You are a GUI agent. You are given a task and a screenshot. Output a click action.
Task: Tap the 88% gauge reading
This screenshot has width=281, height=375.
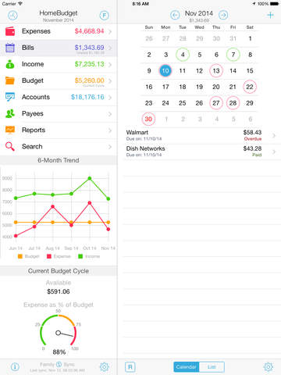[59, 352]
